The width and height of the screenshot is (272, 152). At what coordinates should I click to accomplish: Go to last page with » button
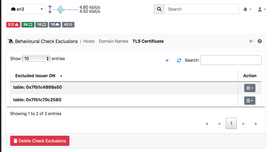click(255, 123)
